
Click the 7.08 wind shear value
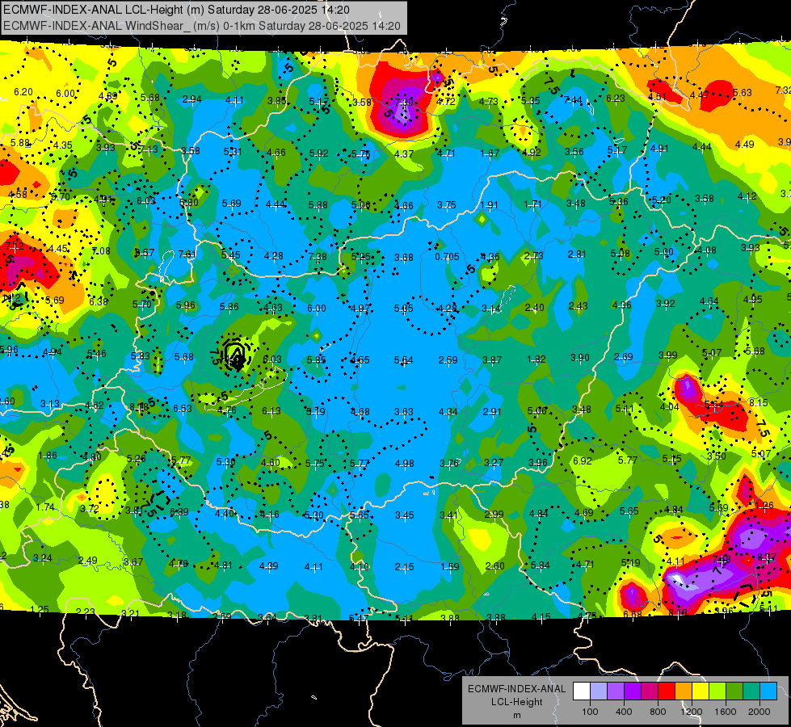[x=101, y=250]
